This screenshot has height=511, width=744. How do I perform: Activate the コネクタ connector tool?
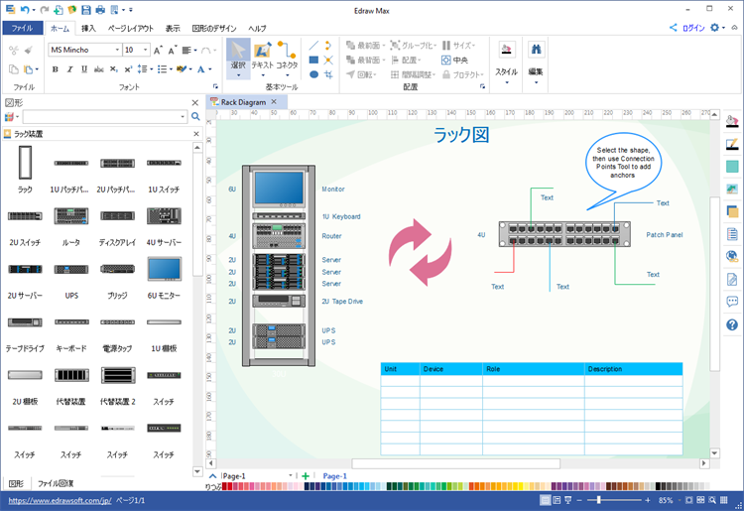(287, 58)
